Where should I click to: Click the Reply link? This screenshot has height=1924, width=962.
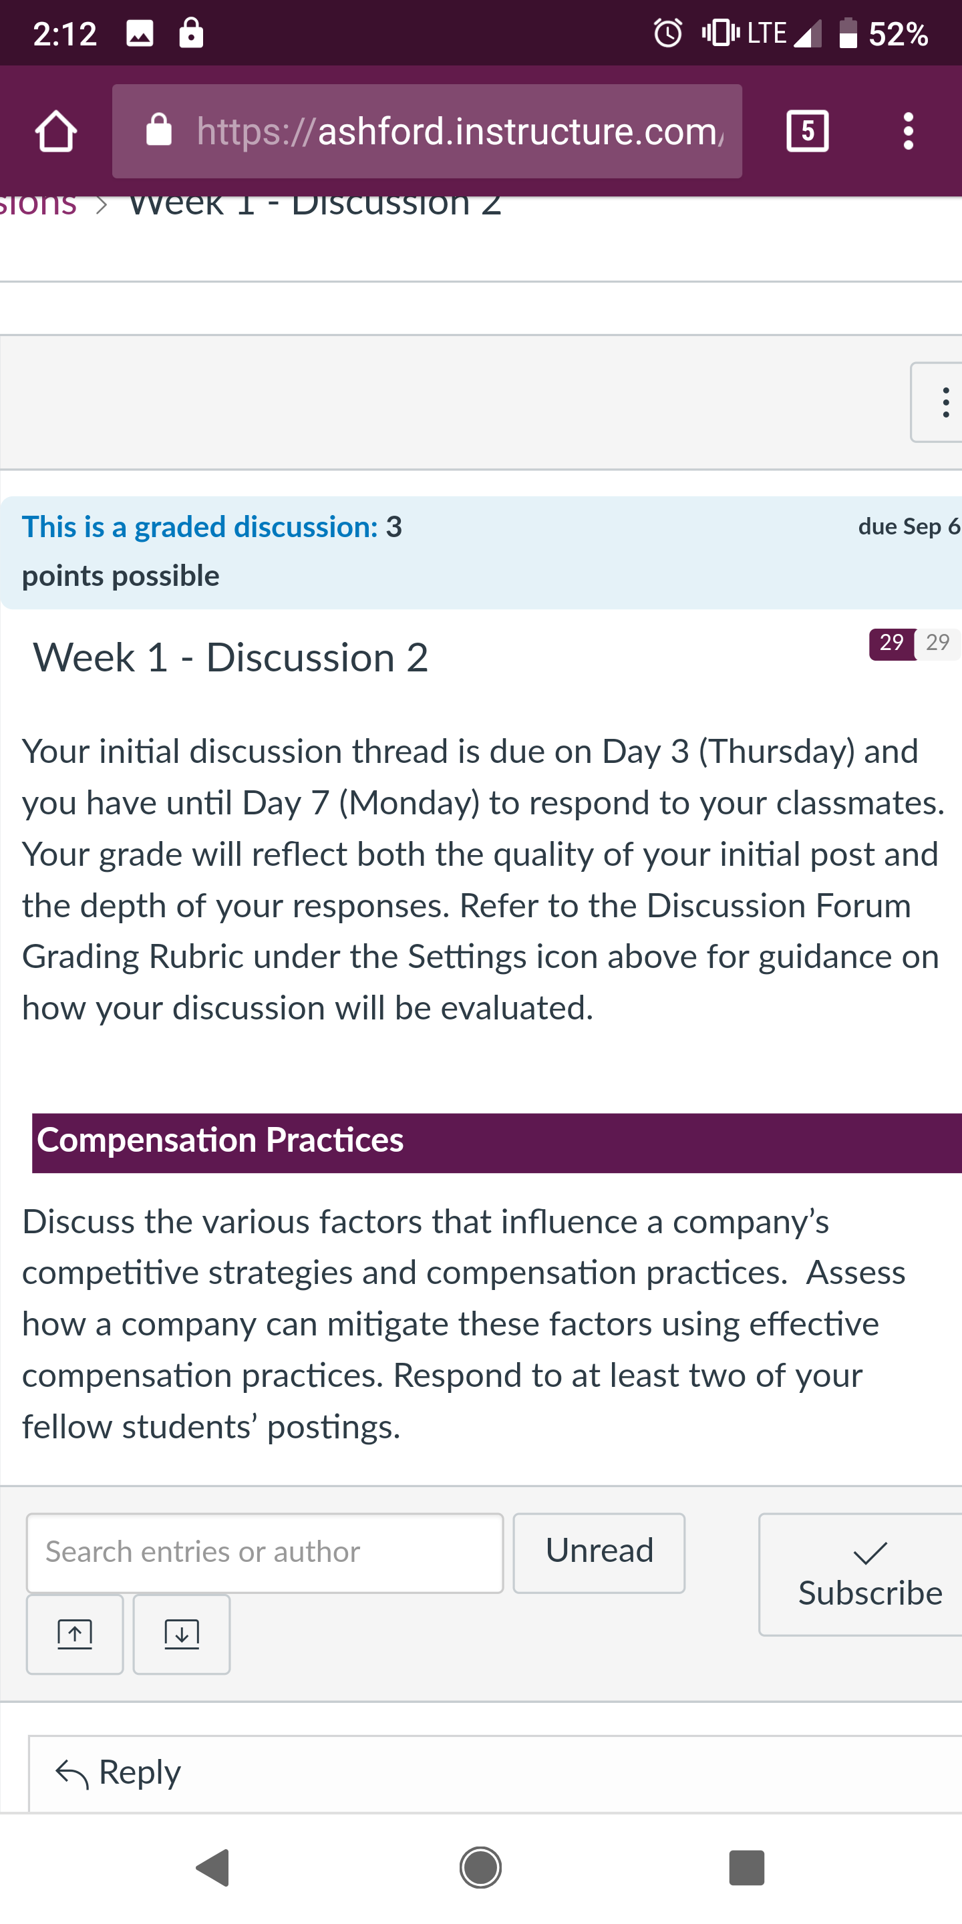(119, 1772)
